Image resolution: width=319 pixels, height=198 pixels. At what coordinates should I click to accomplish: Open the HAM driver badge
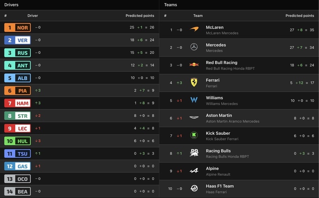tap(17, 103)
